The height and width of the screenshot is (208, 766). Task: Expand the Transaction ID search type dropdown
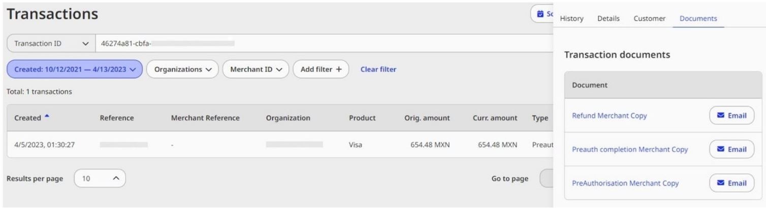click(50, 44)
